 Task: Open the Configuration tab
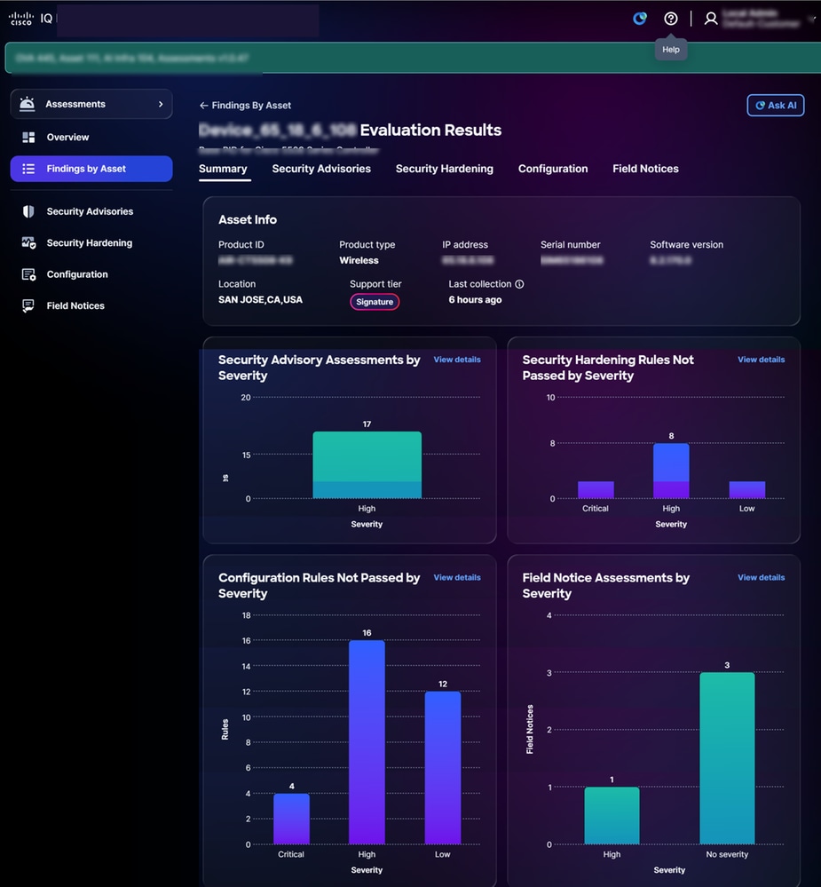click(x=553, y=169)
